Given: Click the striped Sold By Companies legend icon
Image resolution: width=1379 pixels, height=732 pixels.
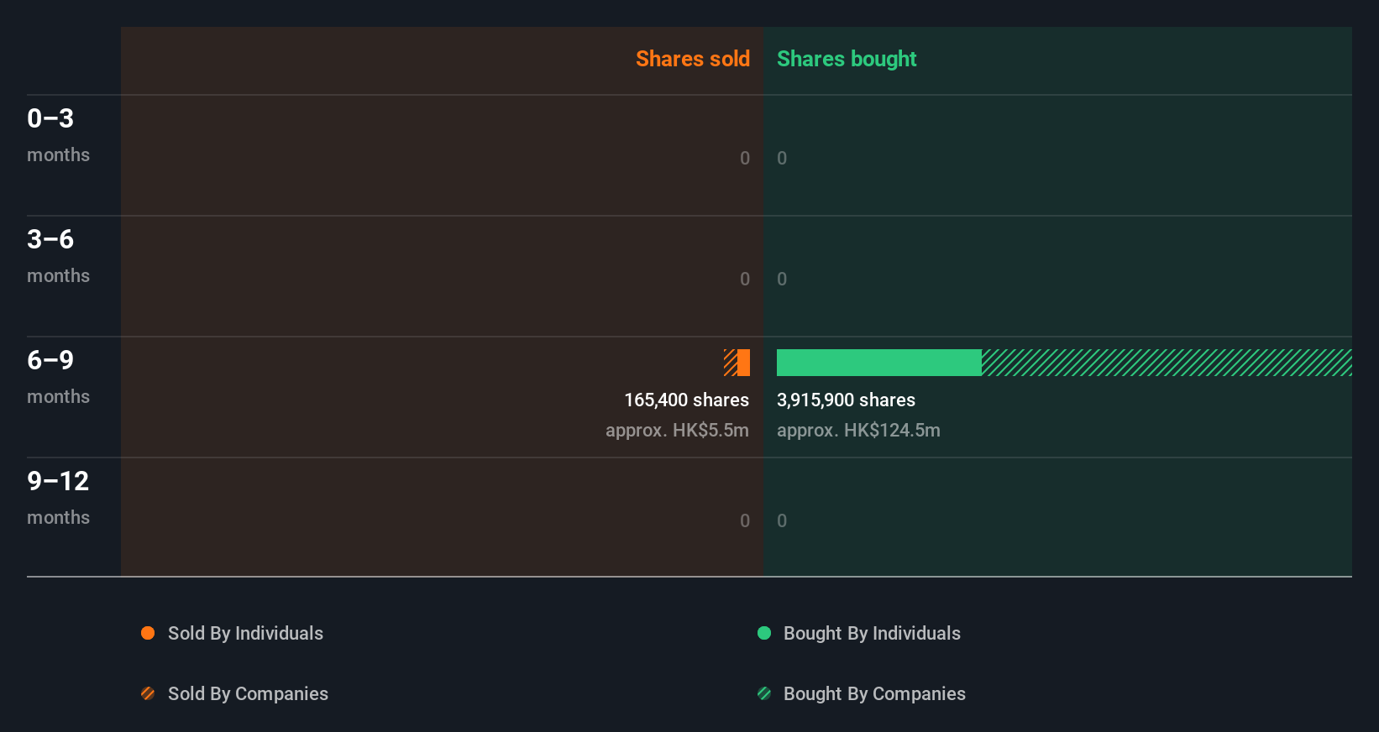Looking at the screenshot, I should coord(148,693).
